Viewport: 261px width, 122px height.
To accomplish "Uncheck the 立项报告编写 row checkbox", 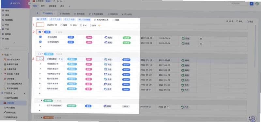I will click(40, 42).
